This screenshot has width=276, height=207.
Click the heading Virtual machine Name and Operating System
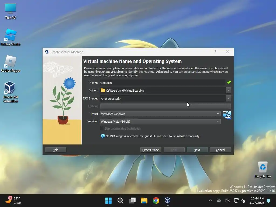[x=132, y=61]
